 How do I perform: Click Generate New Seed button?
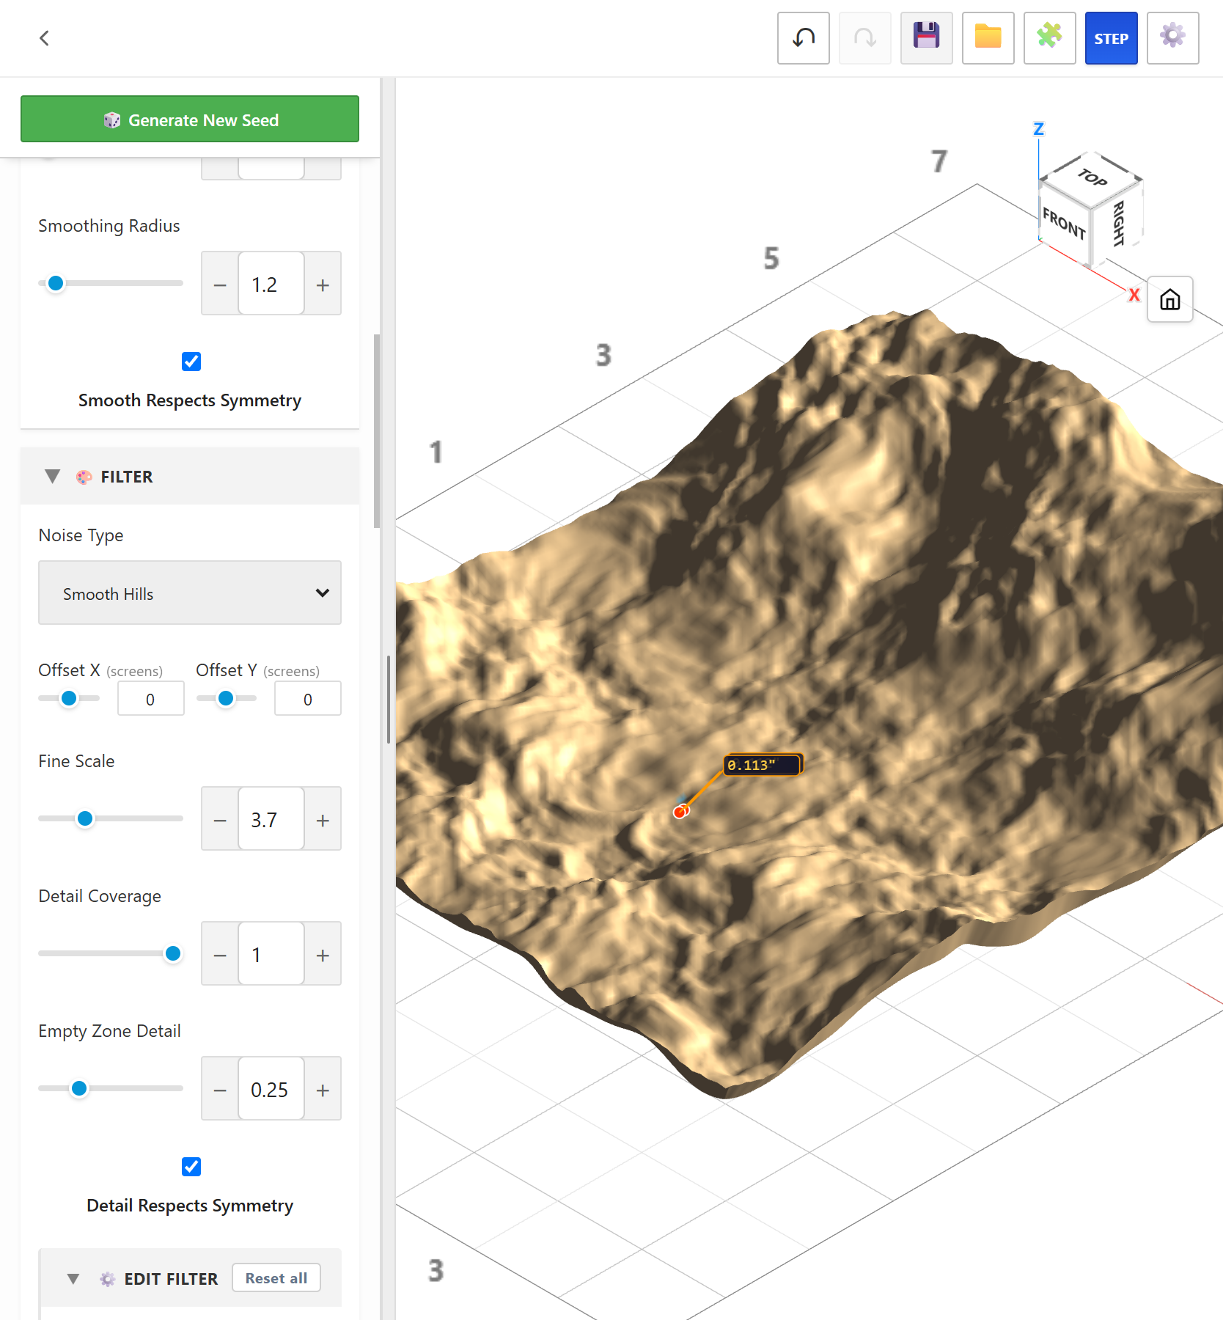click(190, 119)
